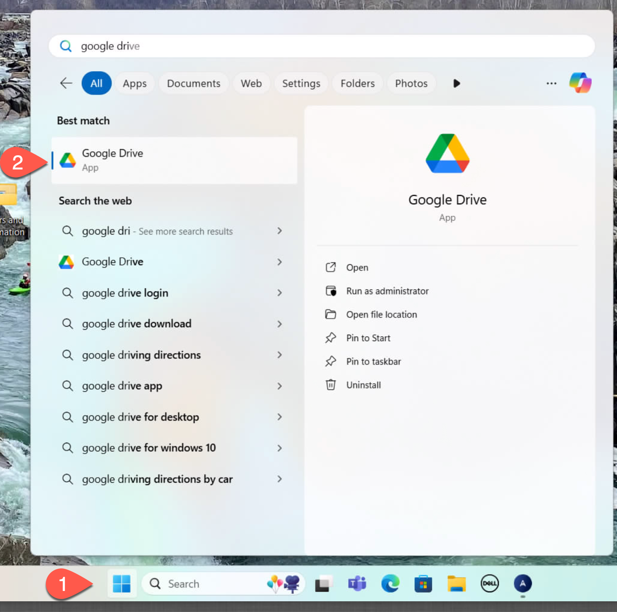Image resolution: width=617 pixels, height=612 pixels.
Task: Launch Microsoft Edge from taskbar
Action: (390, 584)
